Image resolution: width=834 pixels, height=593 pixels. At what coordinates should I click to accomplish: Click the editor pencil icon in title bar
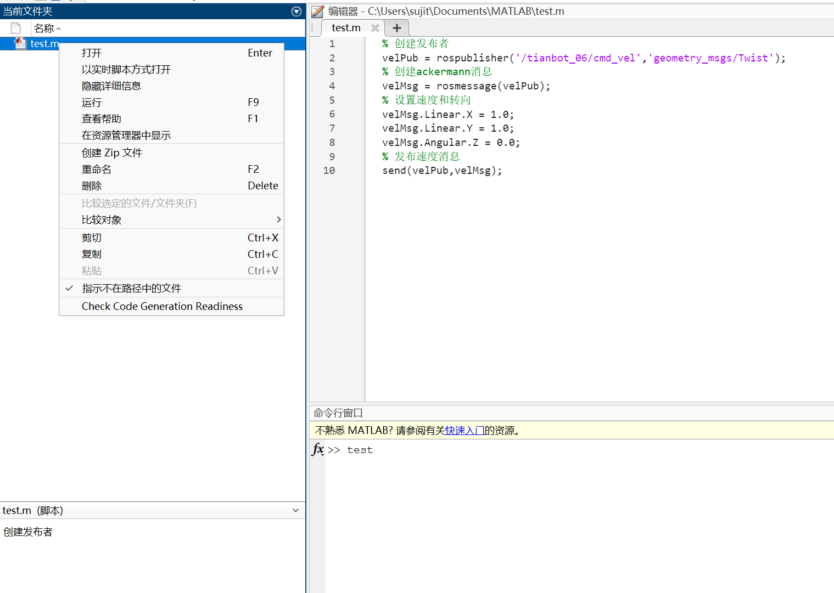pos(317,11)
